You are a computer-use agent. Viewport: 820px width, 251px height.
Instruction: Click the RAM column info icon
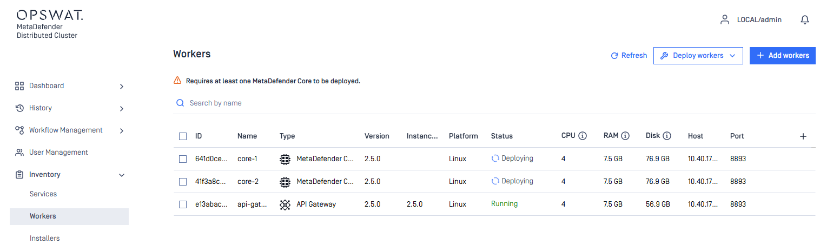pyautogui.click(x=625, y=136)
